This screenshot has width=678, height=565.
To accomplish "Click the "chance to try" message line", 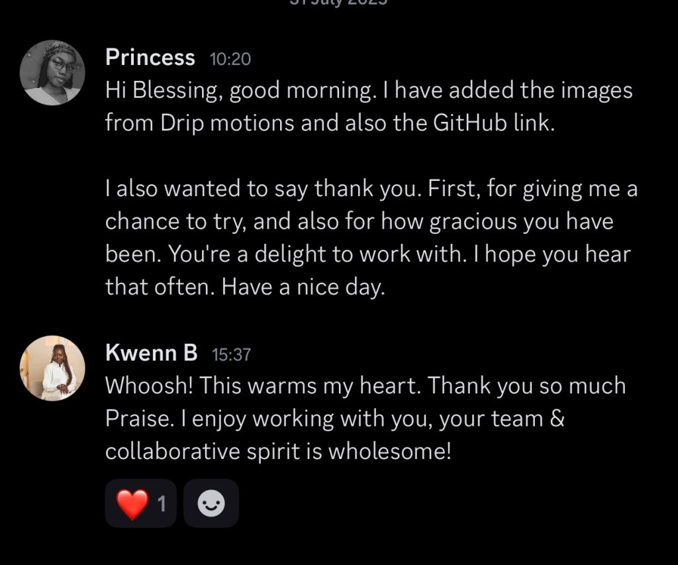I will (x=173, y=222).
